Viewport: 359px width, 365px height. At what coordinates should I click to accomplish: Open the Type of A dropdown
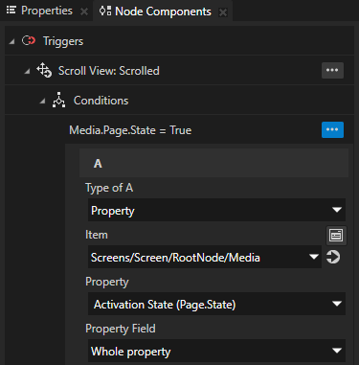(x=216, y=210)
